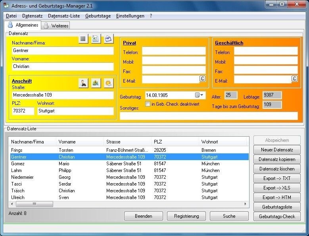Open the Einstellungen menu
Viewport: 309px width, 236px height.
(x=130, y=16)
